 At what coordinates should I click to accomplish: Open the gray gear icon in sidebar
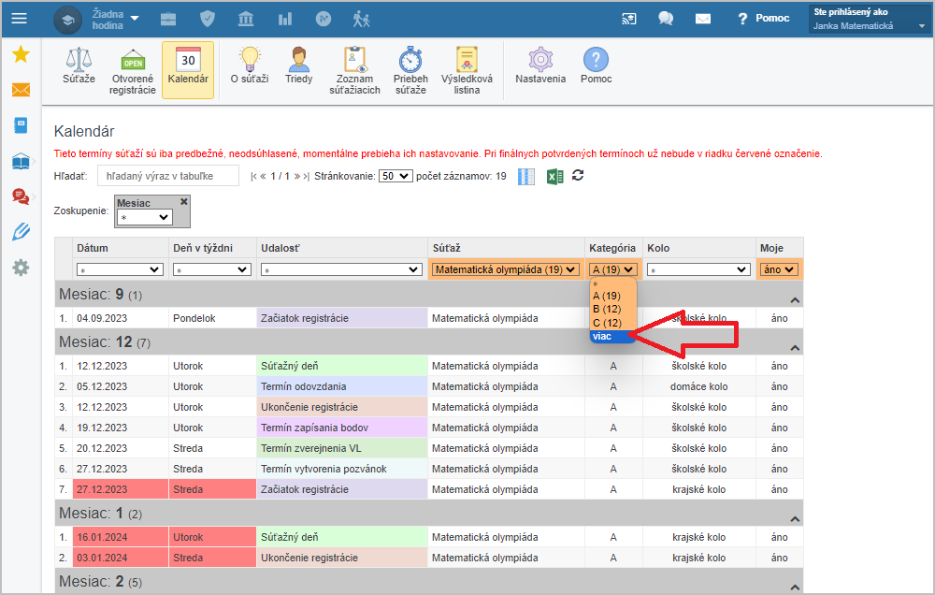(21, 268)
